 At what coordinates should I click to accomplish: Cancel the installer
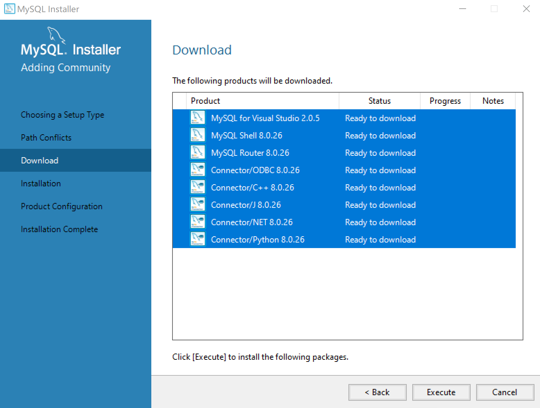(505, 392)
